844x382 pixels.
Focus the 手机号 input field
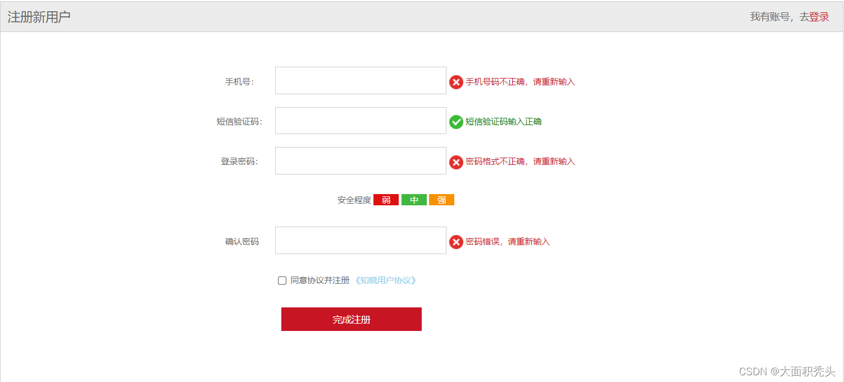click(x=361, y=81)
